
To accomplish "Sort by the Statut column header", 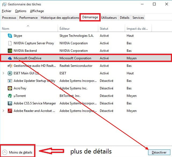I will point(111,29).
